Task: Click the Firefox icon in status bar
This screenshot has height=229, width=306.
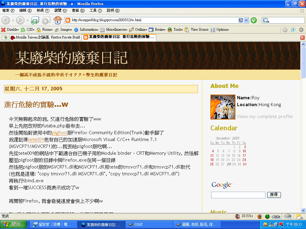Action: pyautogui.click(x=259, y=216)
